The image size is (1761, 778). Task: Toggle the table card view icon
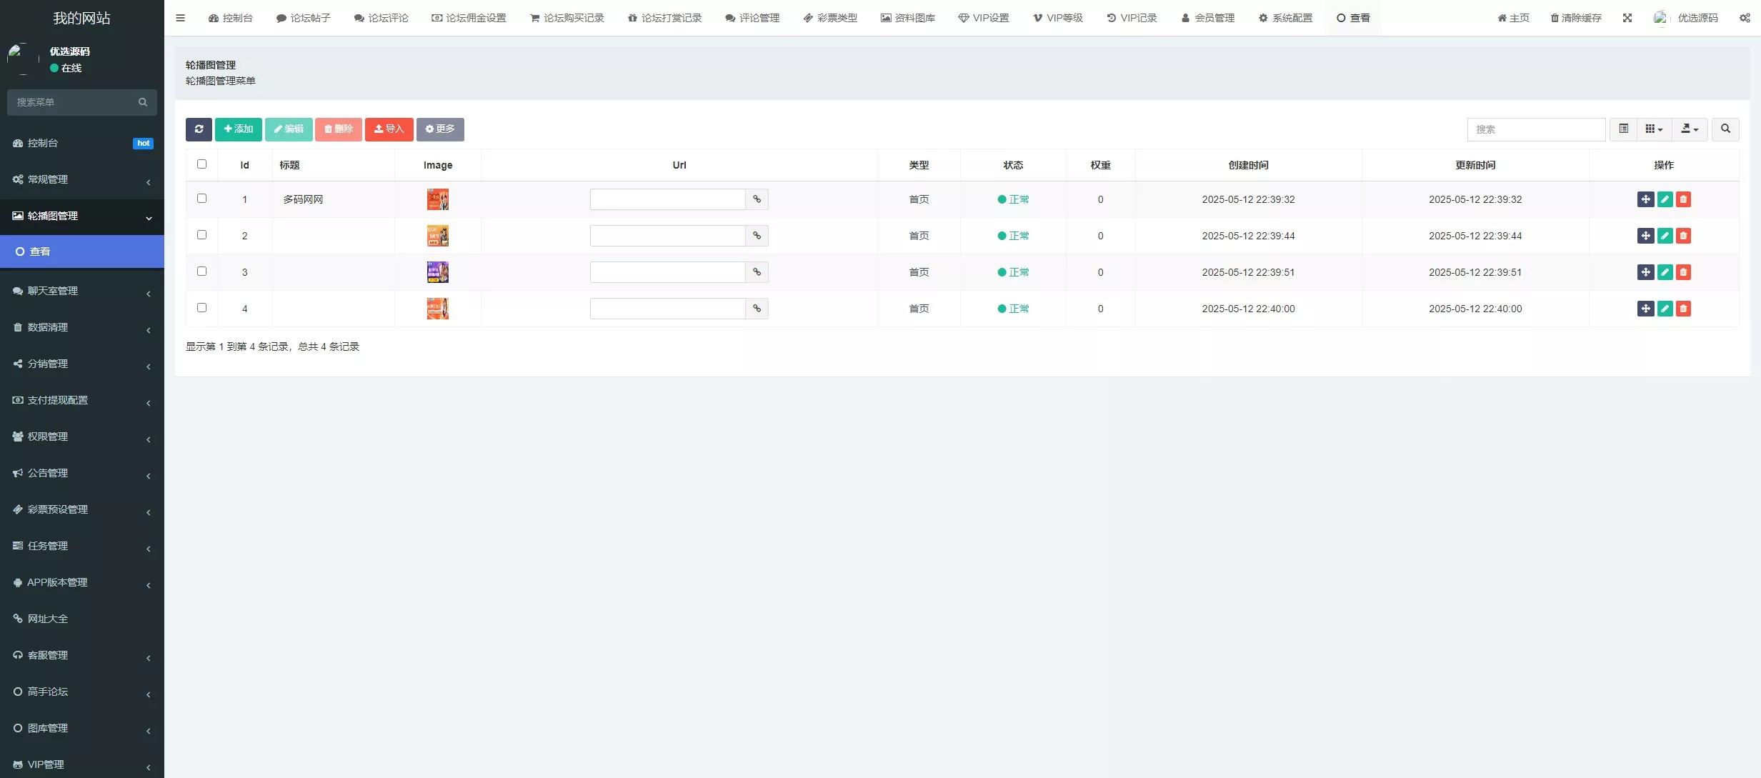[x=1623, y=129]
